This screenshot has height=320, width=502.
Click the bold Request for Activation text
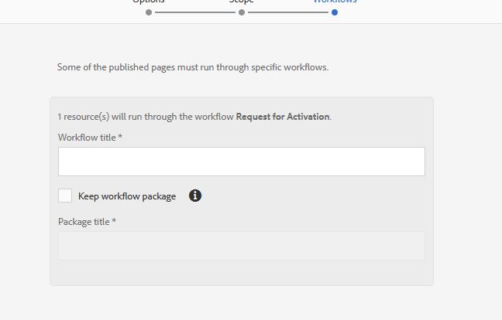tap(282, 117)
